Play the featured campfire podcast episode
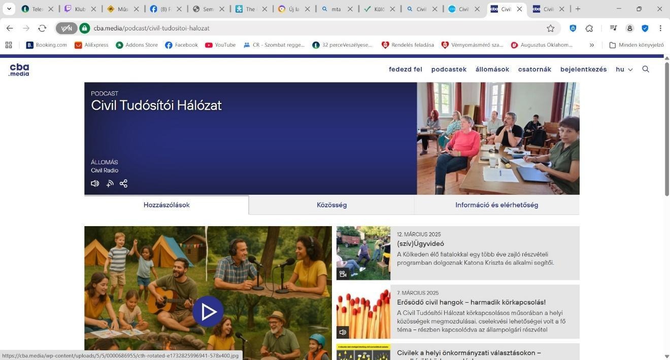 (x=208, y=311)
